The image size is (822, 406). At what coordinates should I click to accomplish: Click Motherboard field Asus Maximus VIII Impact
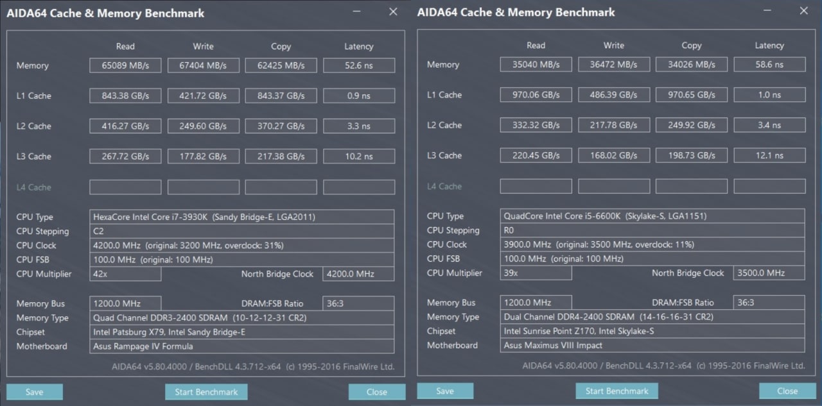coord(652,344)
